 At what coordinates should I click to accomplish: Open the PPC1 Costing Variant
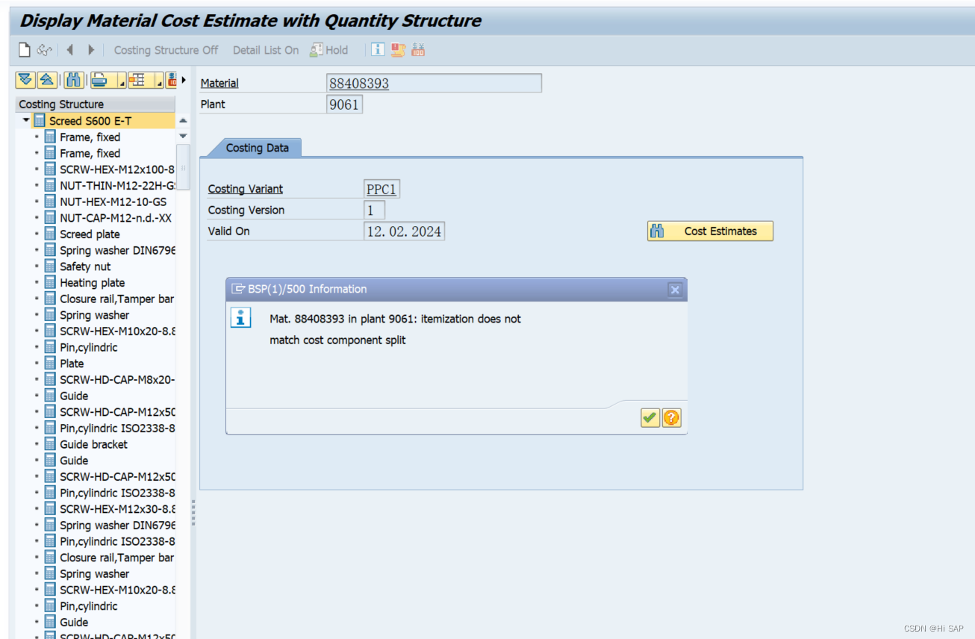coord(381,189)
